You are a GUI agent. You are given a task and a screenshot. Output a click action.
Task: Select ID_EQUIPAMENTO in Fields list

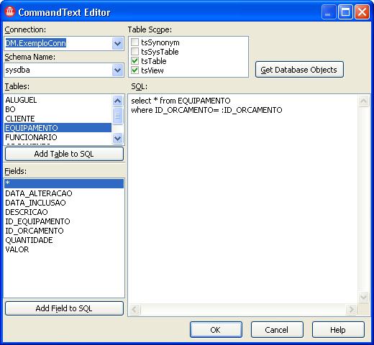(x=64, y=221)
